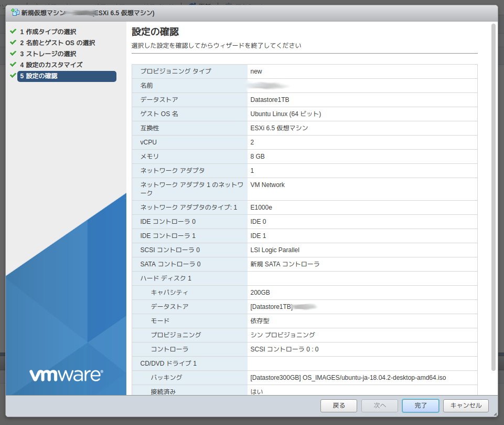
Task: Click disk mode value 依存型
Action: [260, 321]
